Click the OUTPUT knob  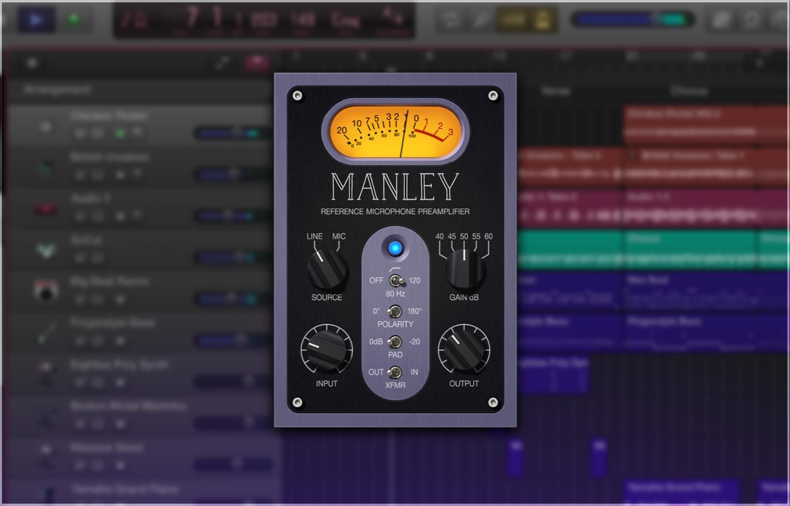tap(464, 350)
